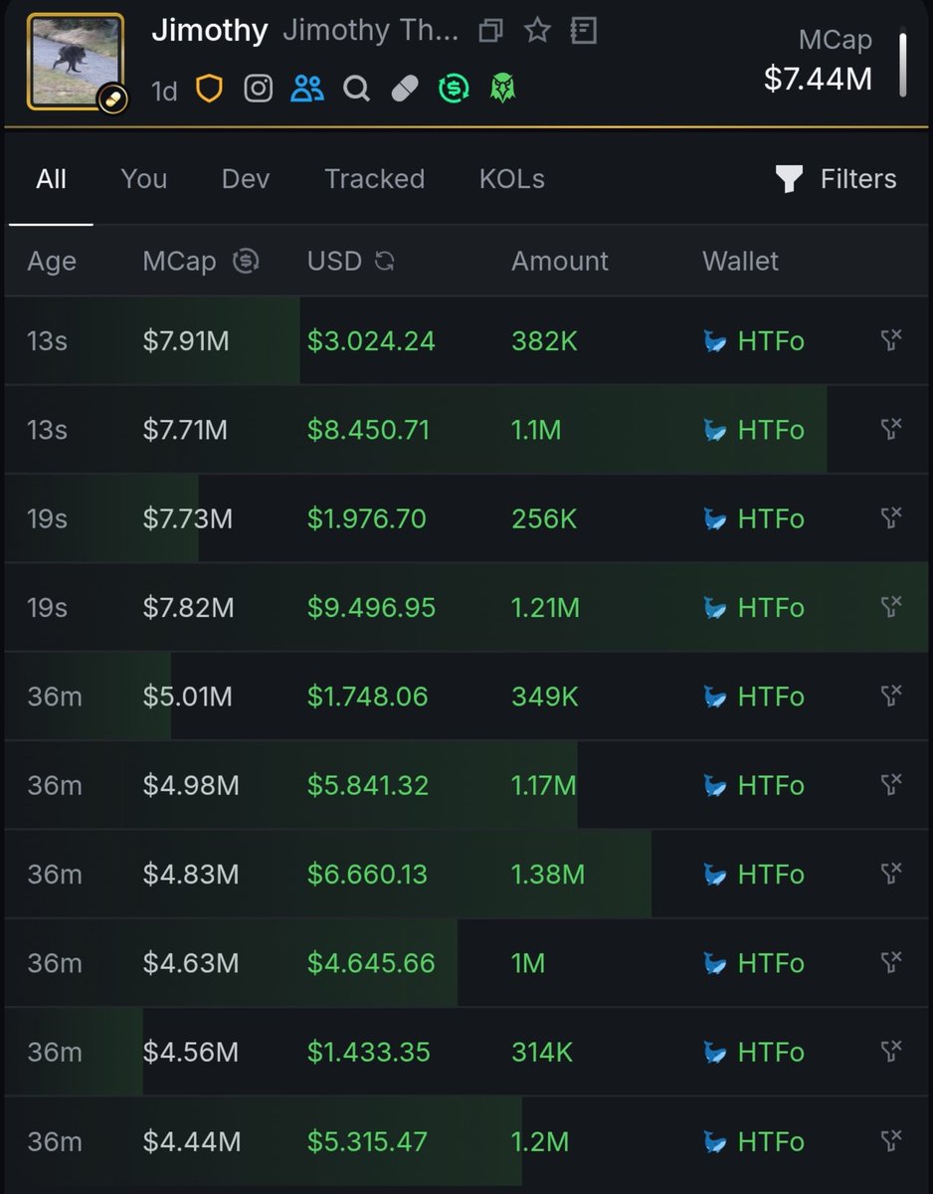This screenshot has width=933, height=1194.
Task: Click the Jimothy token name
Action: (x=210, y=32)
